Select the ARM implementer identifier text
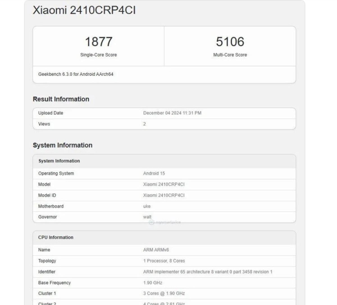Screen dimensions: 337x305 coord(208,272)
